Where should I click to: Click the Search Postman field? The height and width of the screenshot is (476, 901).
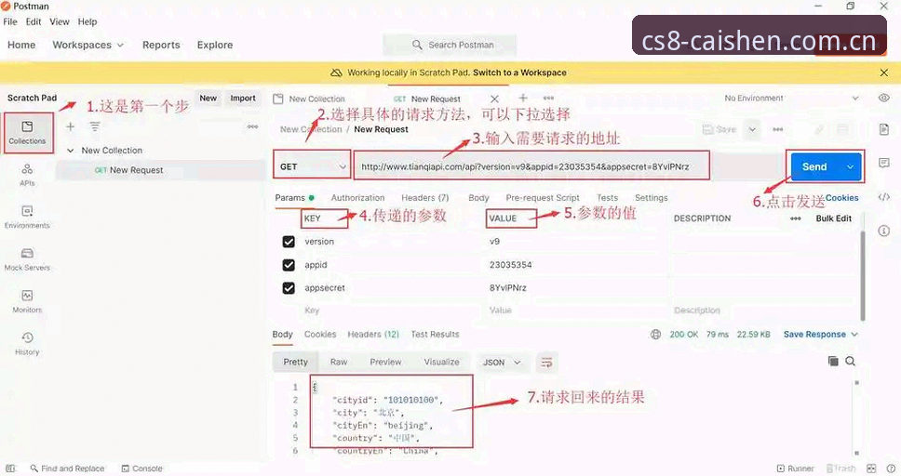point(450,45)
